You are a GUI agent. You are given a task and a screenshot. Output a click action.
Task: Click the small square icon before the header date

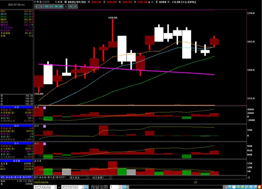point(65,2)
